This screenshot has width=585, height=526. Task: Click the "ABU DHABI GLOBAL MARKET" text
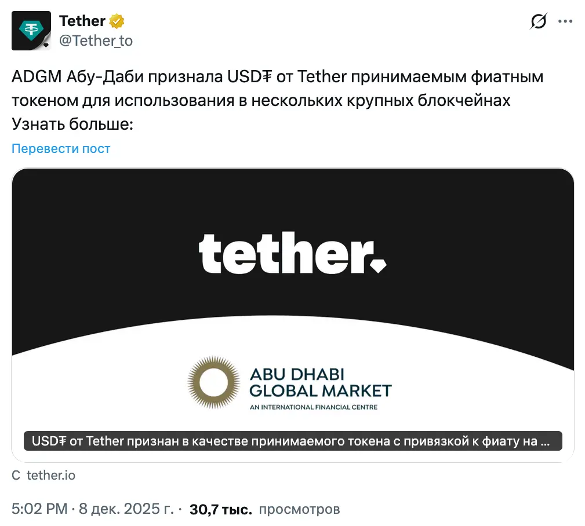coord(320,382)
